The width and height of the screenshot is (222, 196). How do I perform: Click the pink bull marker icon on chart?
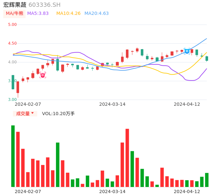click(43, 75)
